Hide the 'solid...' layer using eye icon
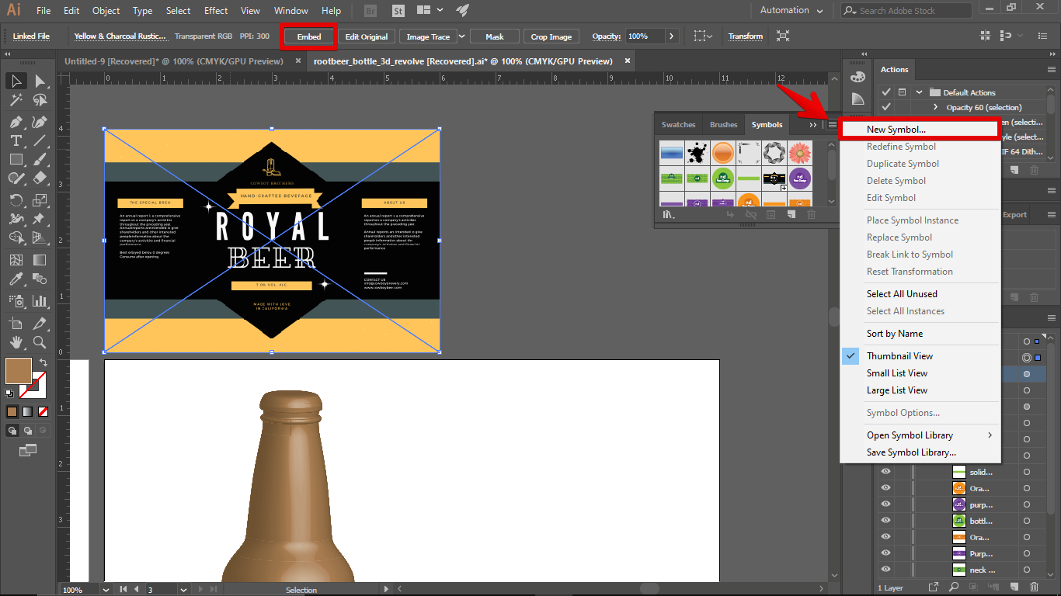Screen dimensions: 1061x596 [x=885, y=473]
